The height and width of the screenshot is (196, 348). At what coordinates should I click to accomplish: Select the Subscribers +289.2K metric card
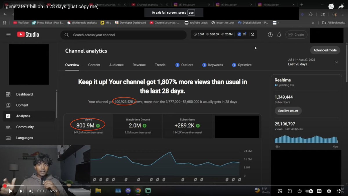coord(187,126)
